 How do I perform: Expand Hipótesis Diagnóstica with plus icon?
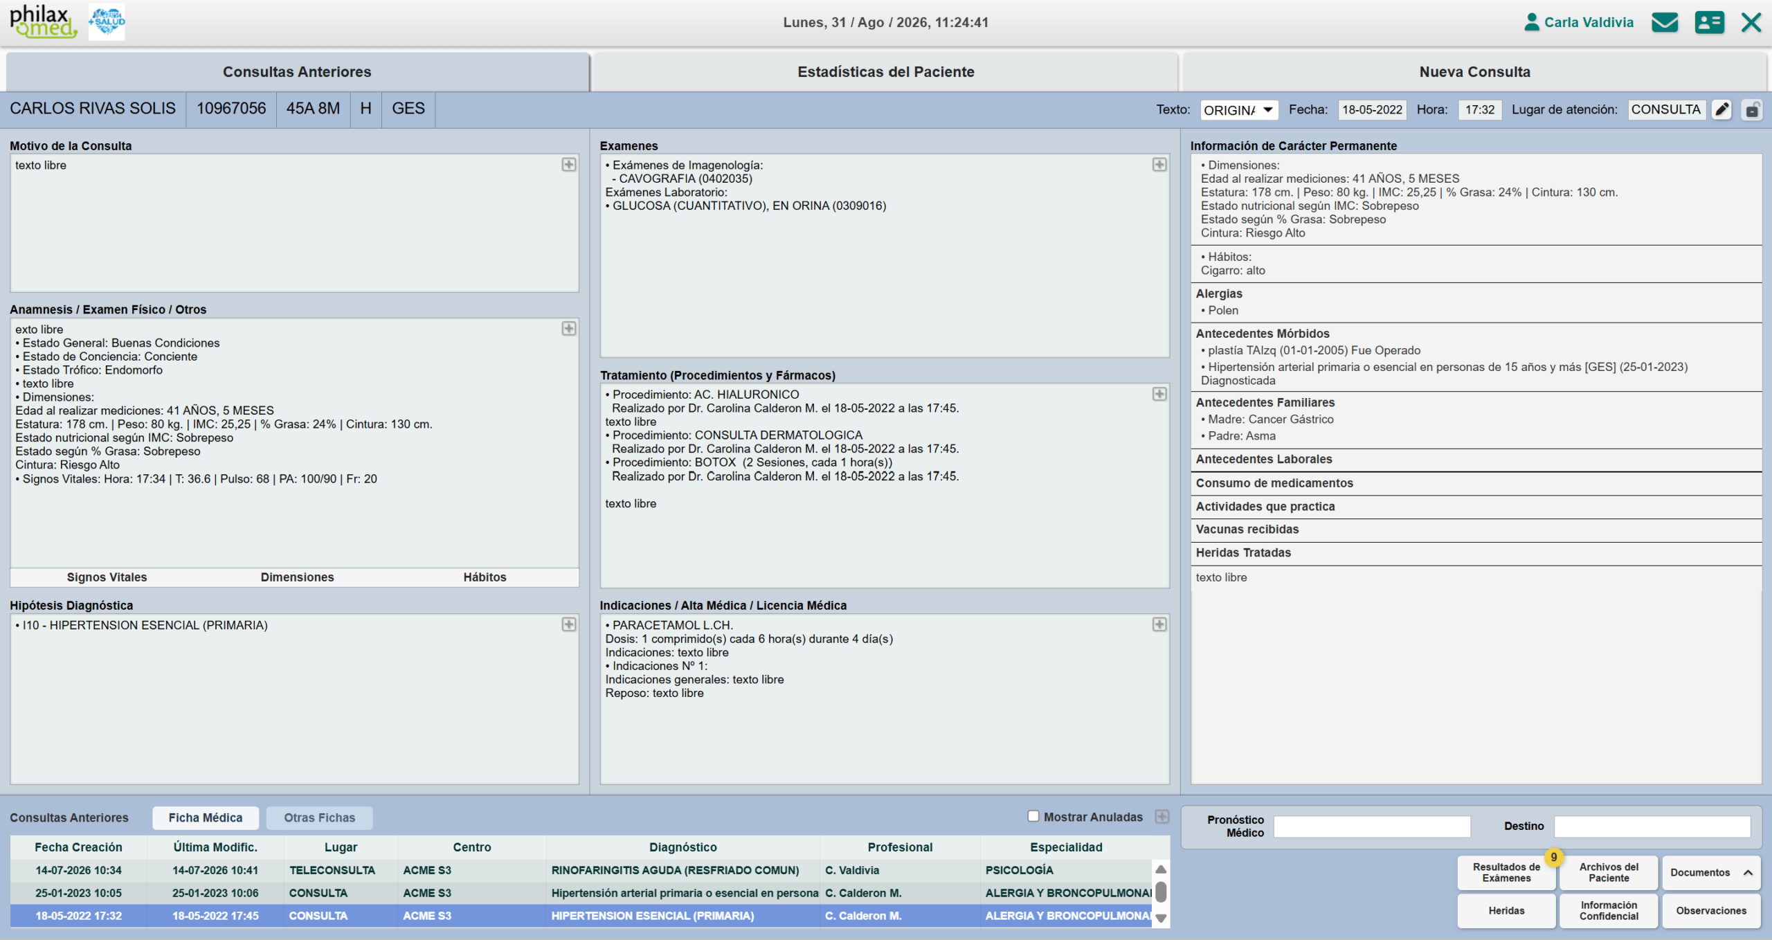(568, 624)
